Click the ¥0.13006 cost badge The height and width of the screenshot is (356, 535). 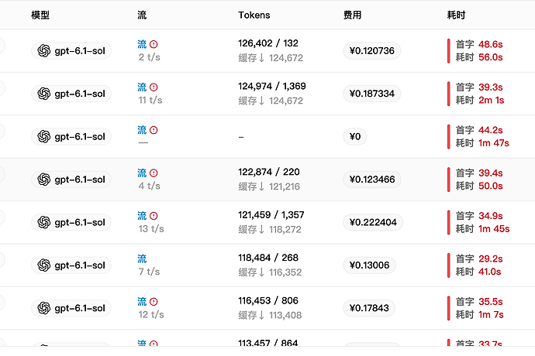pyautogui.click(x=370, y=265)
